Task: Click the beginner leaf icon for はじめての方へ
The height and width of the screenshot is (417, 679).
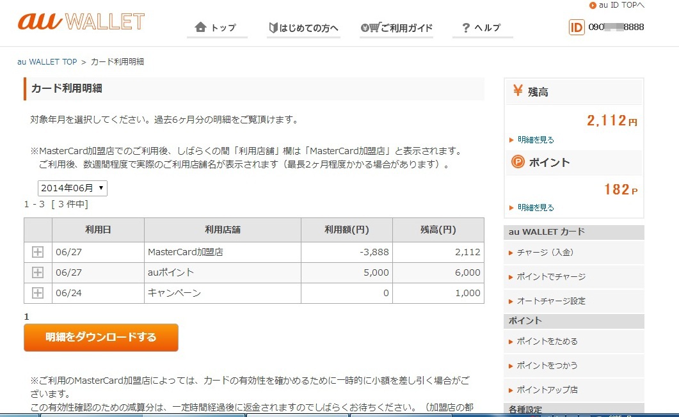Action: pyautogui.click(x=273, y=28)
